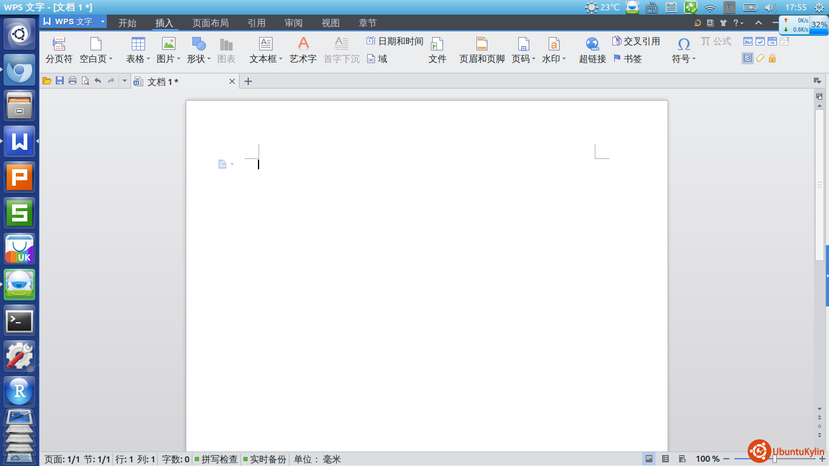Toggle form field shading button
The width and height of the screenshot is (829, 466).
(x=748, y=58)
